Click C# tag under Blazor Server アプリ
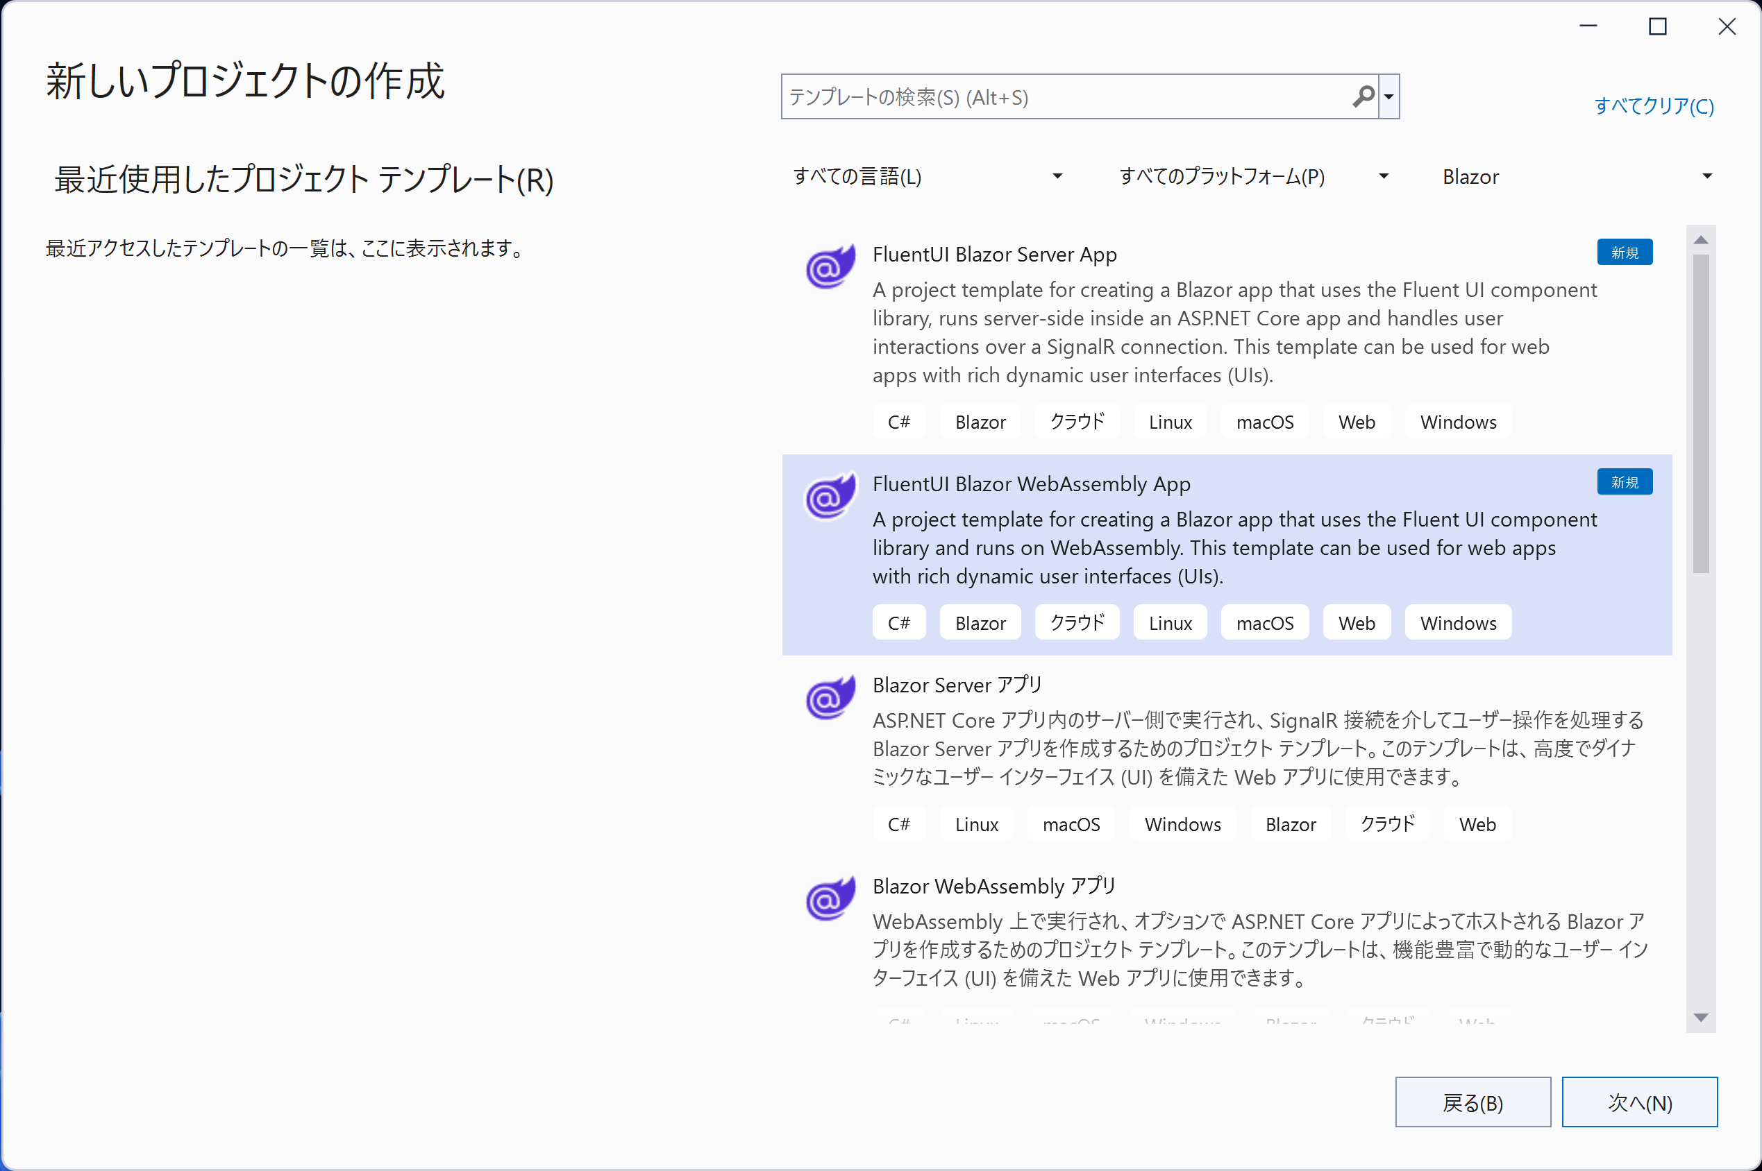Screen dimensions: 1762x1171 [899, 824]
